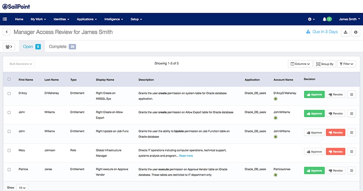Check the Right Update on Job Func row
This screenshot has height=191, width=363.
pos(9,132)
